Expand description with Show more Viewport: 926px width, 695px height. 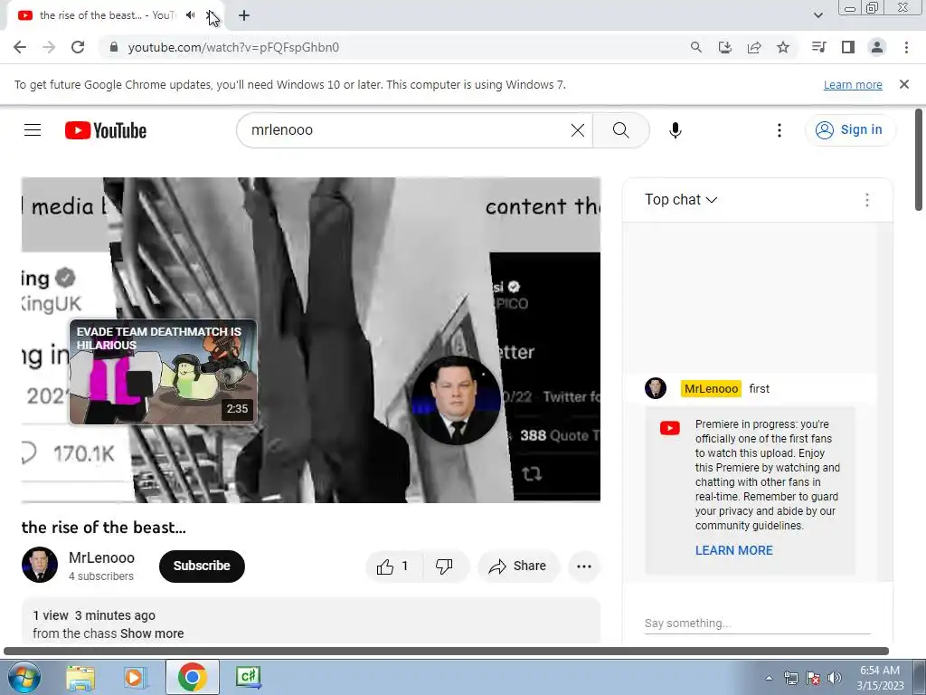point(152,633)
